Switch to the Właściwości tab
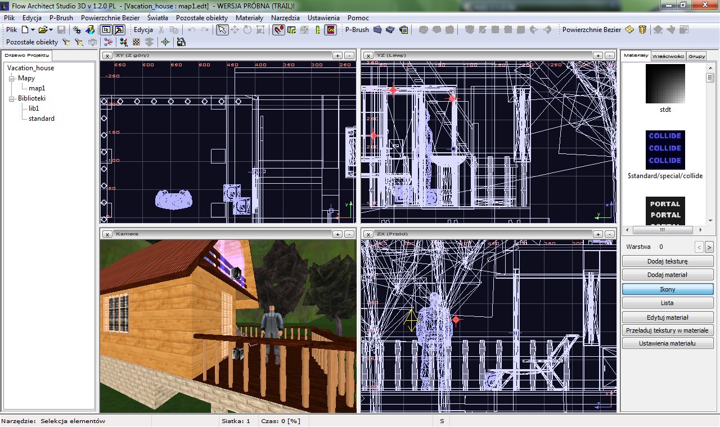Viewport: 720px width, 427px height. coord(669,56)
